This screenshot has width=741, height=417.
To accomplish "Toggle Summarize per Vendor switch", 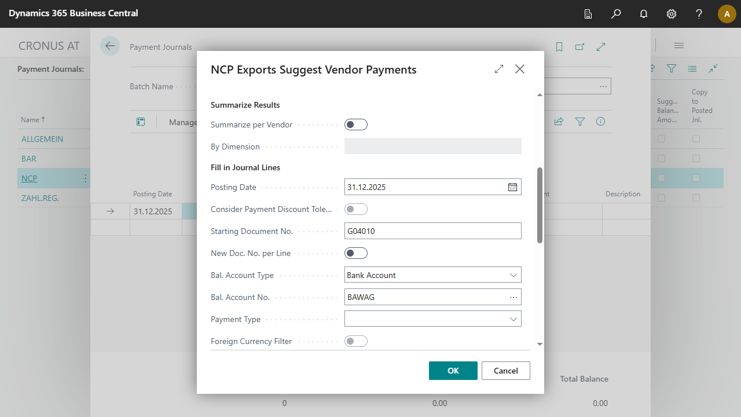I will click(356, 125).
